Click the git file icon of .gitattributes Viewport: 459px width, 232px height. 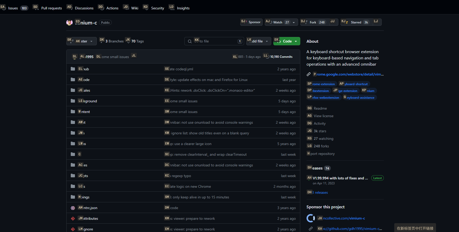pyautogui.click(x=73, y=218)
